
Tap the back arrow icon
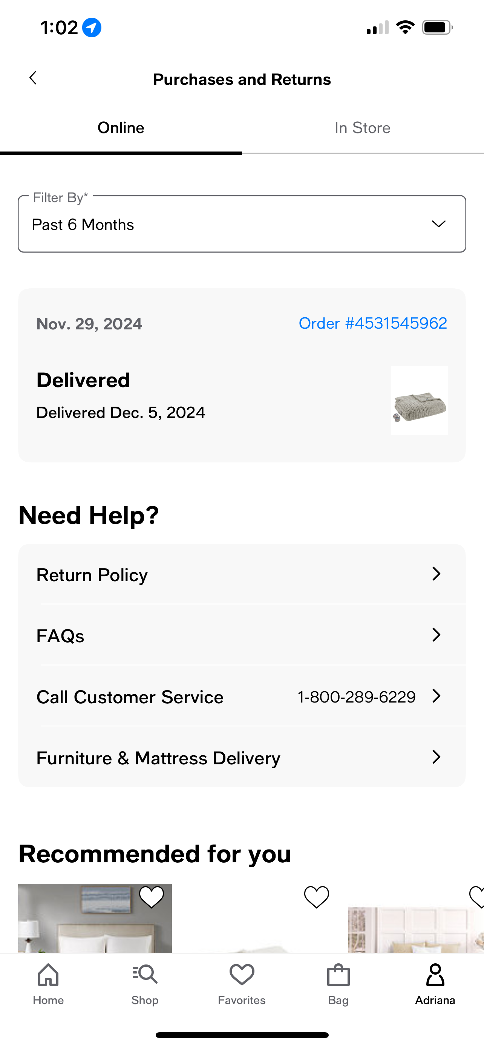tap(33, 78)
